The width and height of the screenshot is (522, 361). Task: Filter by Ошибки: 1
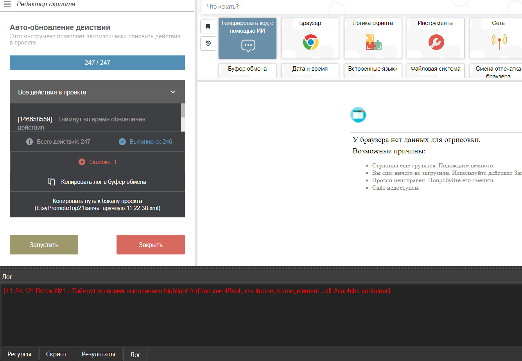pos(97,162)
